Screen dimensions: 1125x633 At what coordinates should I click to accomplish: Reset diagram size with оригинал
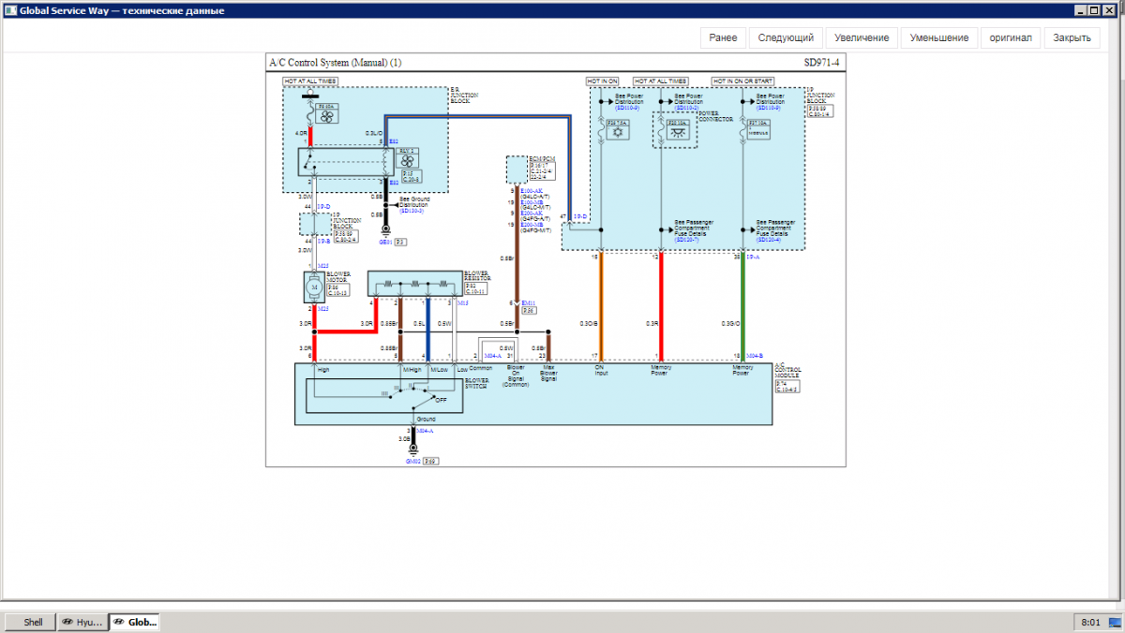pos(1011,37)
